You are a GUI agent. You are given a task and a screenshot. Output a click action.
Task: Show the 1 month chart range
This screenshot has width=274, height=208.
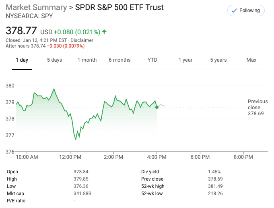[87, 60]
